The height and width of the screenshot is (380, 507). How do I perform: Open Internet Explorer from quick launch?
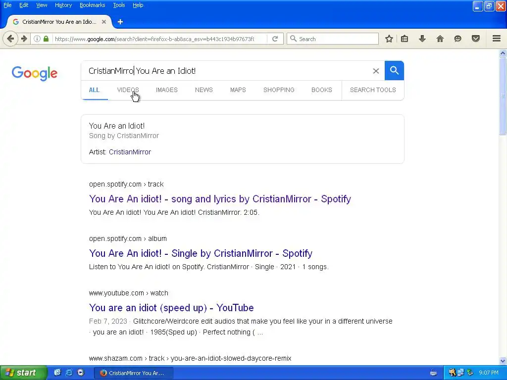coord(69,373)
